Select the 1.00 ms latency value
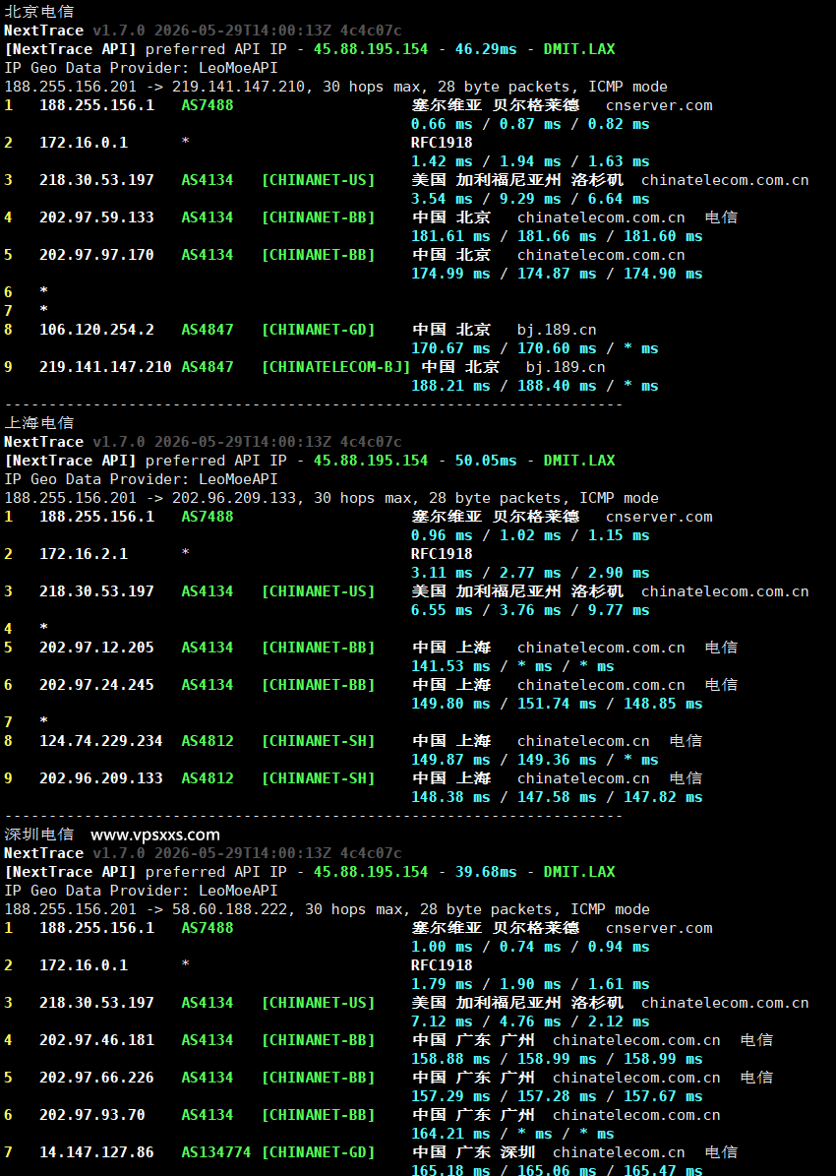This screenshot has height=1176, width=836. pos(442,947)
